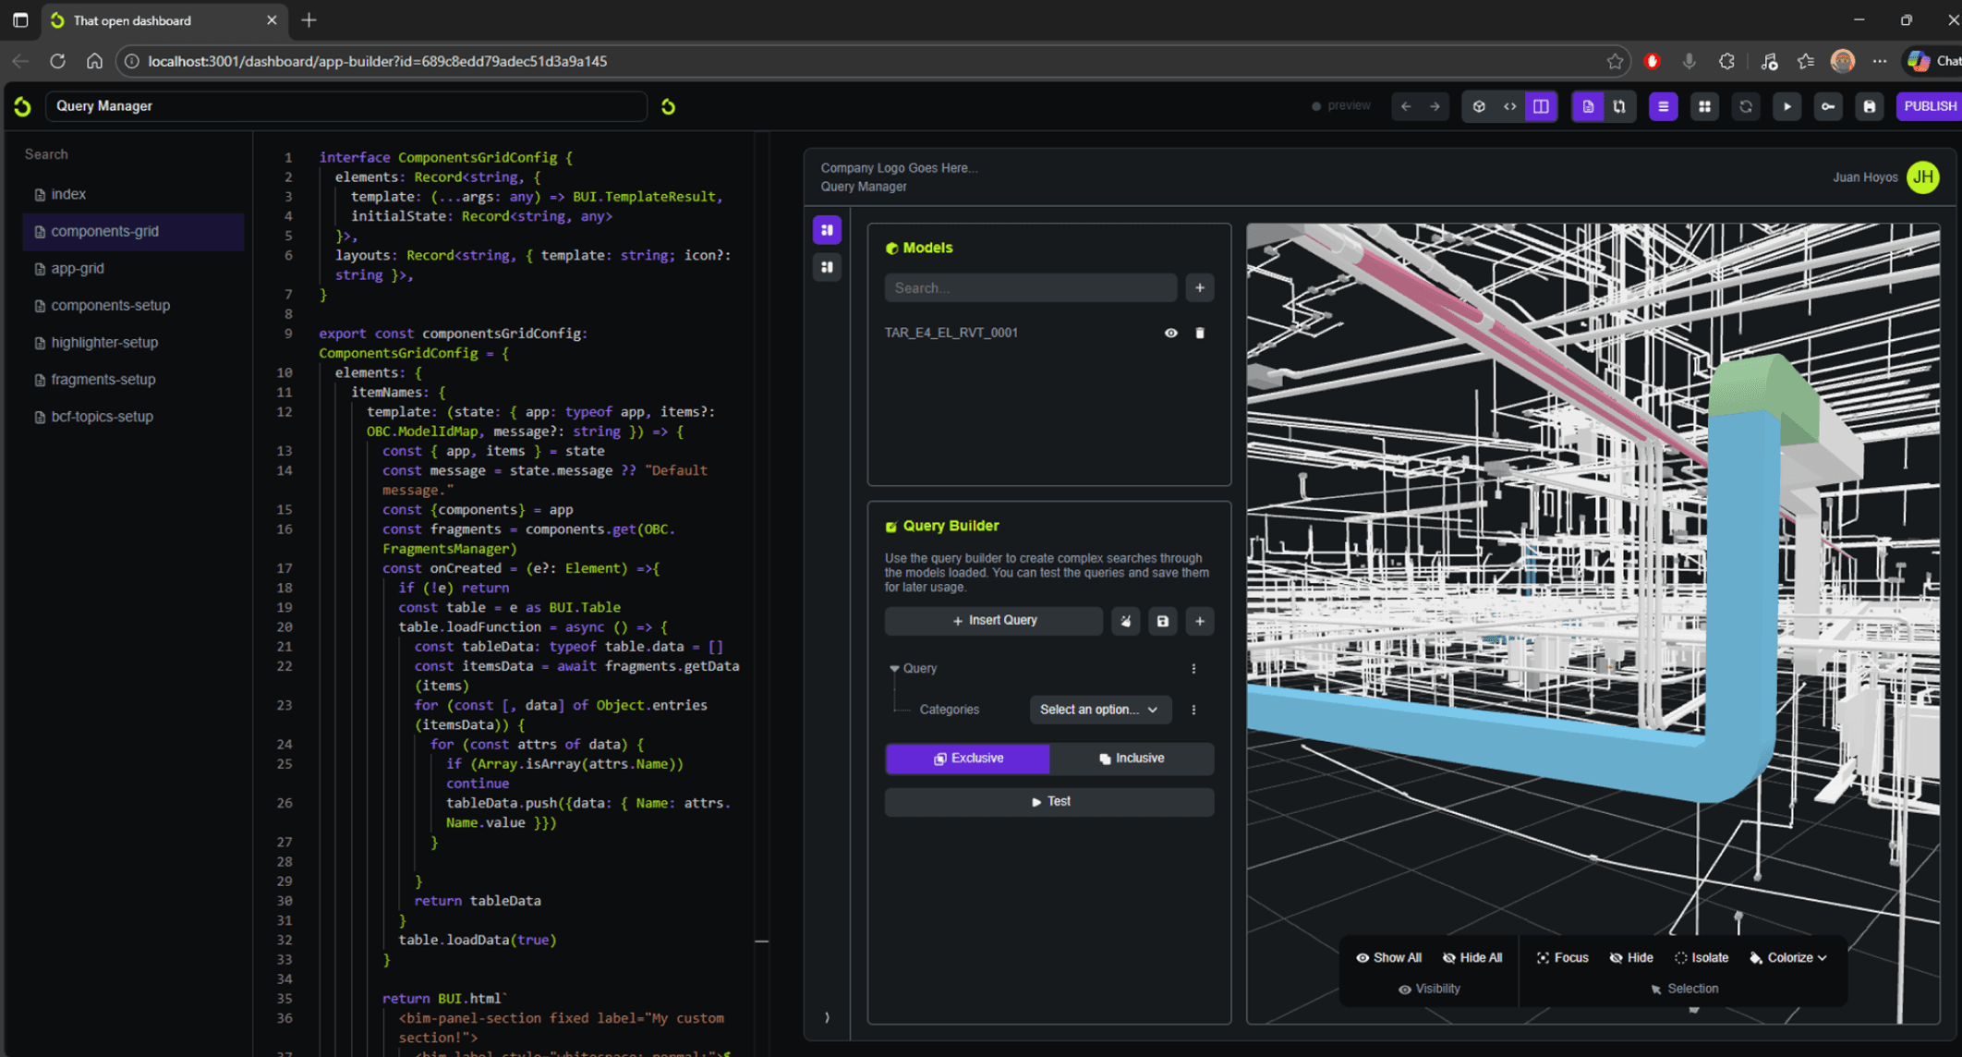Delete model TAR_E4_EL_RVT_0001 with trash icon
Screen dimensions: 1962x1057
coord(1200,333)
